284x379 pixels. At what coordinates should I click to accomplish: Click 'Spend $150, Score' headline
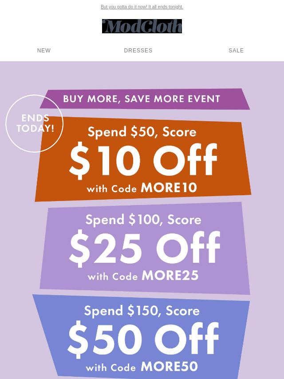pyautogui.click(x=142, y=311)
